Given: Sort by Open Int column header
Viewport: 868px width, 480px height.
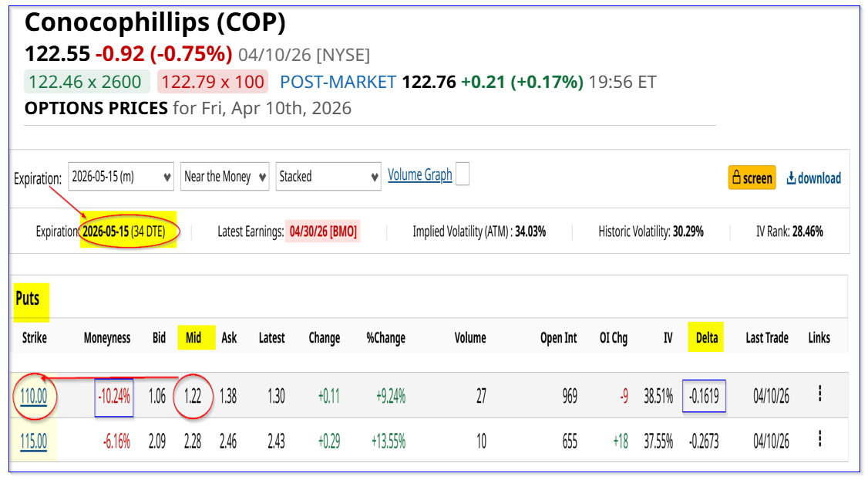Looking at the screenshot, I should click(558, 337).
